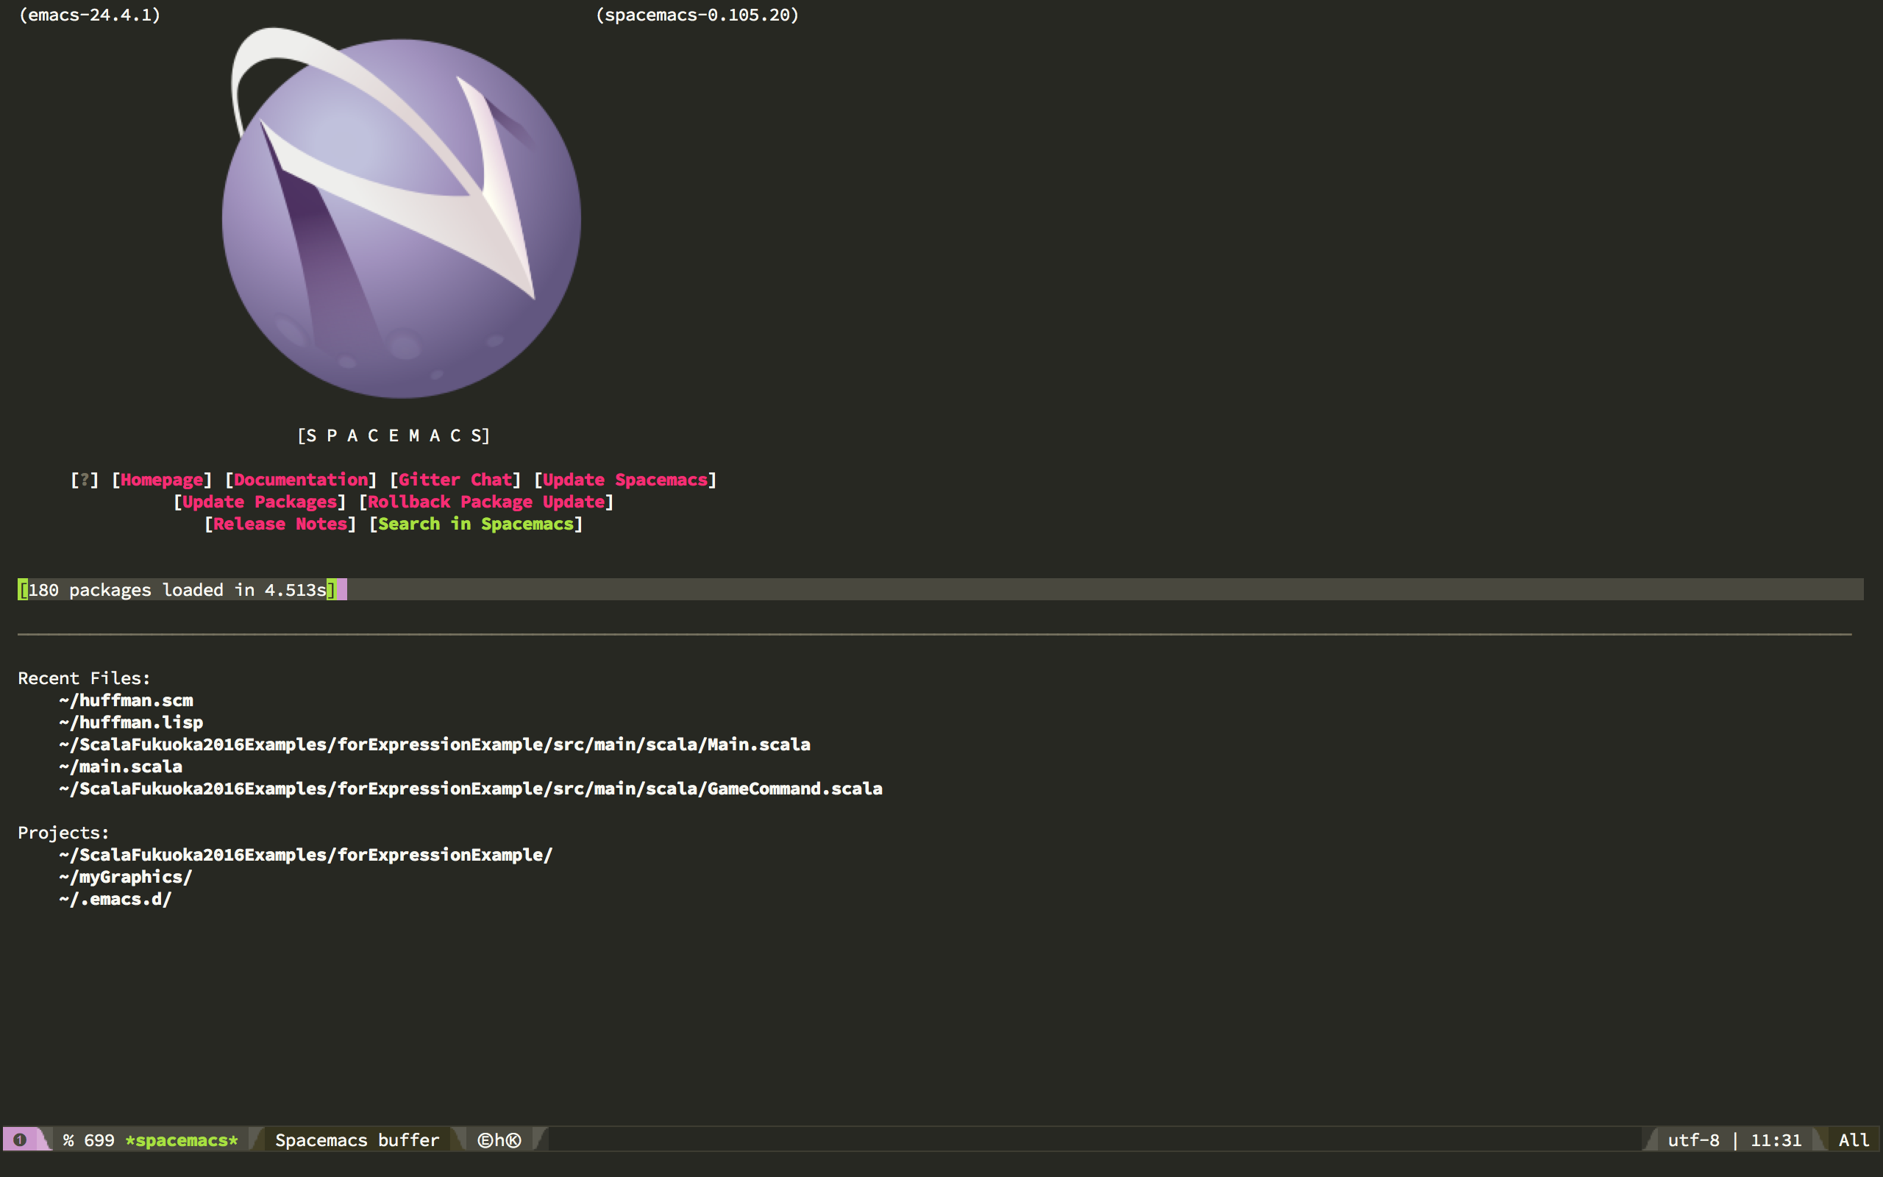Viewport: 1883px width, 1177px height.
Task: Click Update Packages link
Action: click(x=259, y=500)
